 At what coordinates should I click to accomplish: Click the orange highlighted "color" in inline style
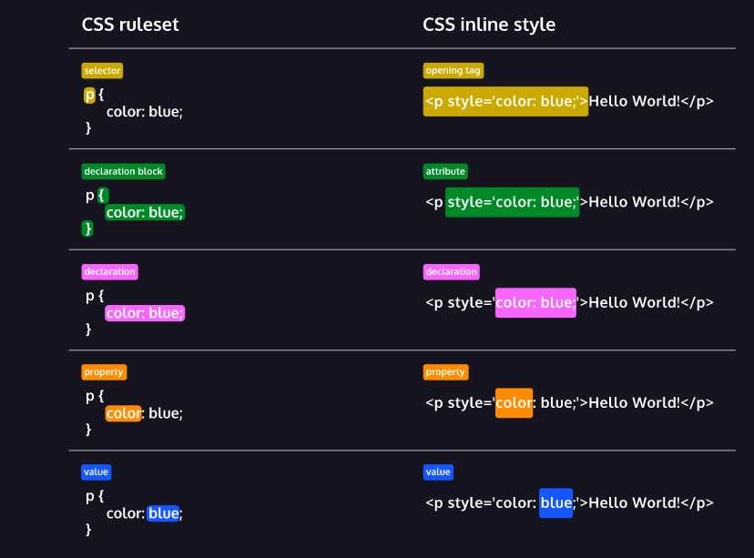point(514,402)
